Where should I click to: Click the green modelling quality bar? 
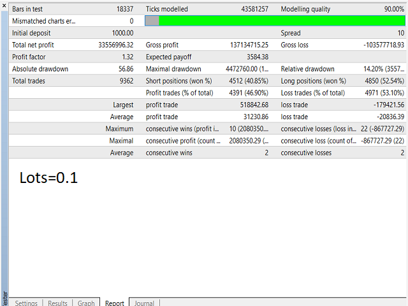click(280, 21)
